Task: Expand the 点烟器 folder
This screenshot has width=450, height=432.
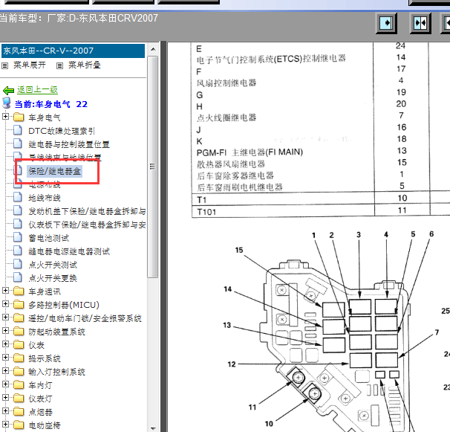Action: click(5, 410)
